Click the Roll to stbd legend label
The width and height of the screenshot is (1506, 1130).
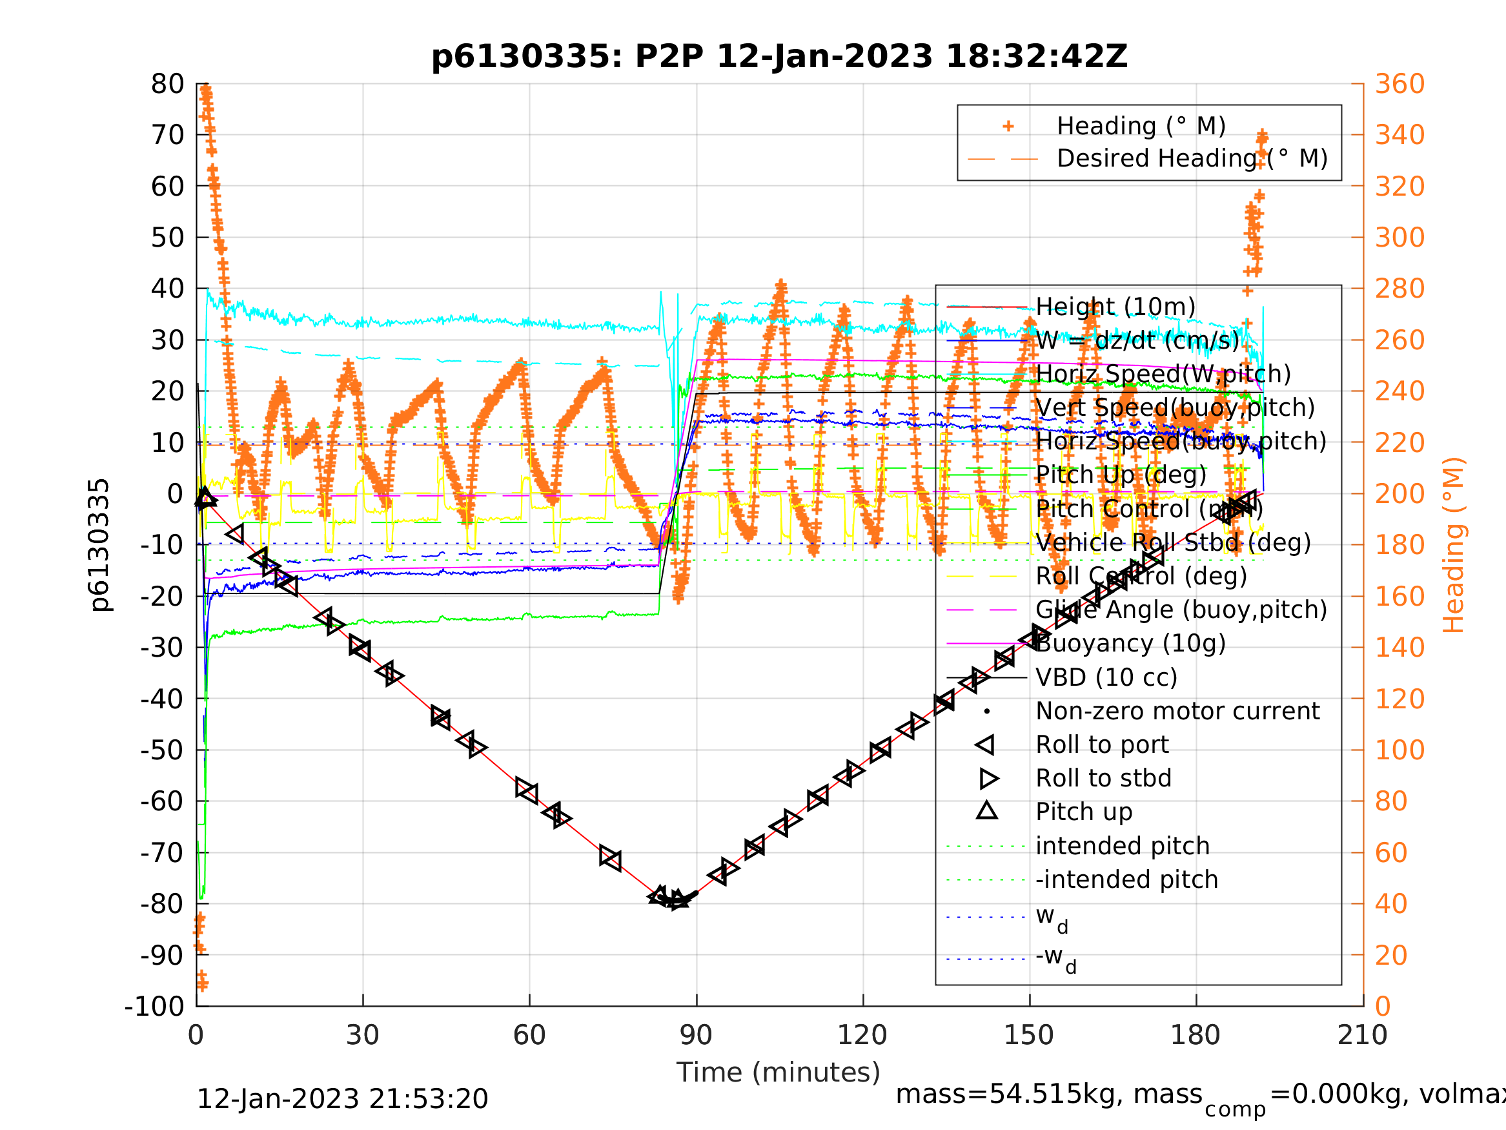(x=1104, y=778)
